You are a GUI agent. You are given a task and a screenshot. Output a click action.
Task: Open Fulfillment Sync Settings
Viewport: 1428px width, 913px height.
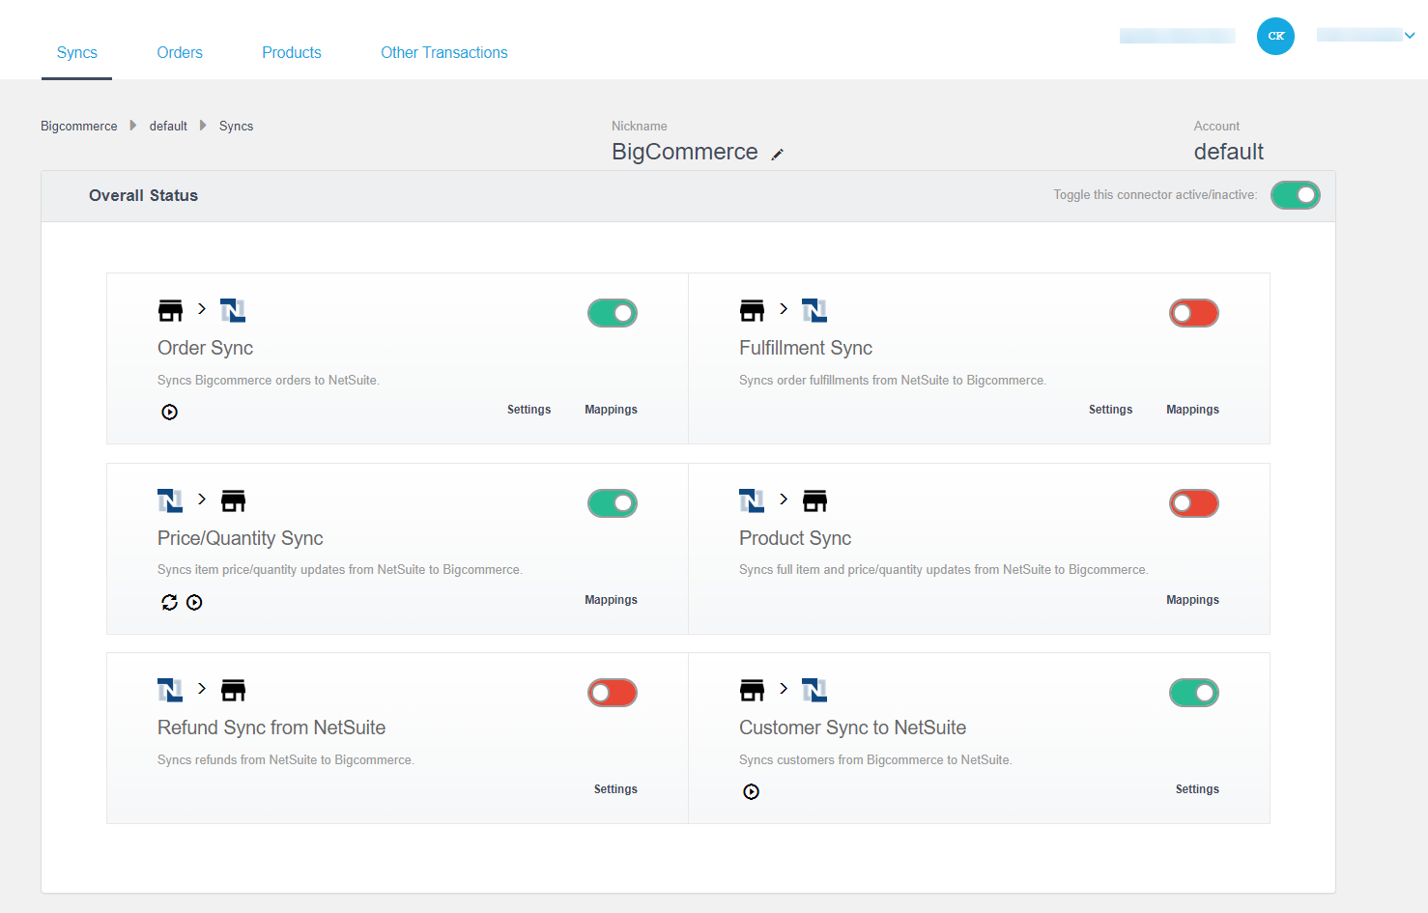click(x=1110, y=410)
